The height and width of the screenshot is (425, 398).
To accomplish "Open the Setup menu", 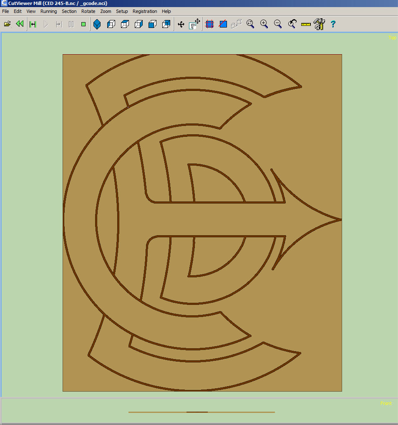I will (x=122, y=11).
